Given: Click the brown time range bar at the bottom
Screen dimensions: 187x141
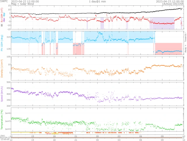Looking at the screenshot, I should (x=96, y=138).
